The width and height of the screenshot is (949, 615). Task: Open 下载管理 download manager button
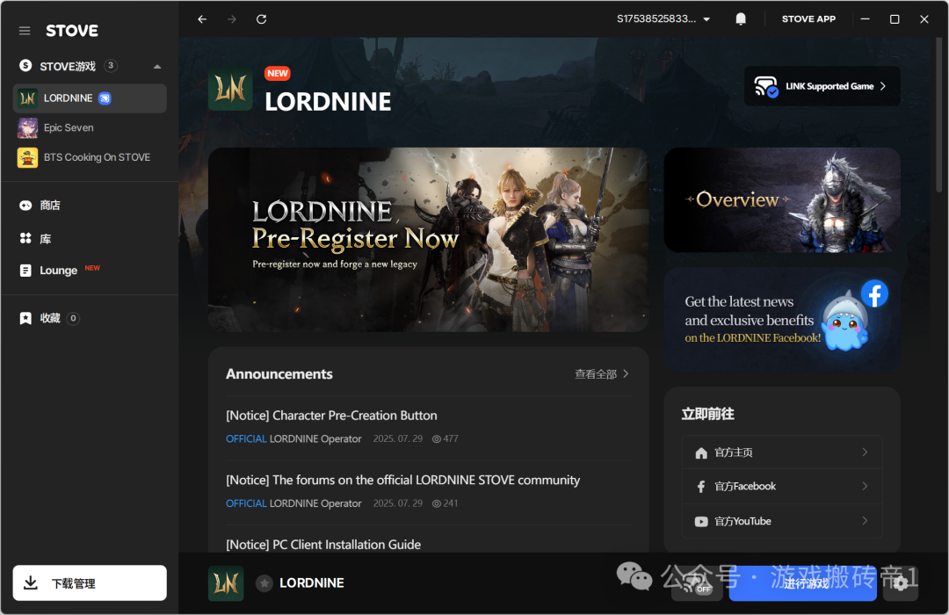[x=90, y=583]
